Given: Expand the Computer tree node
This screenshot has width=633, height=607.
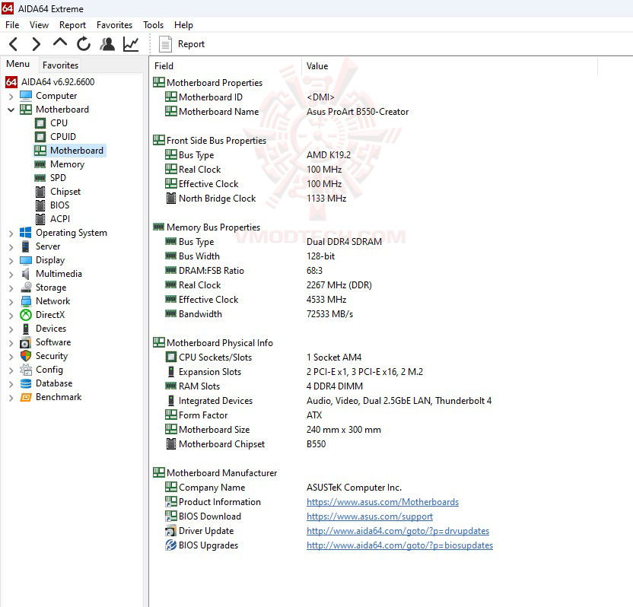Looking at the screenshot, I should click(11, 97).
